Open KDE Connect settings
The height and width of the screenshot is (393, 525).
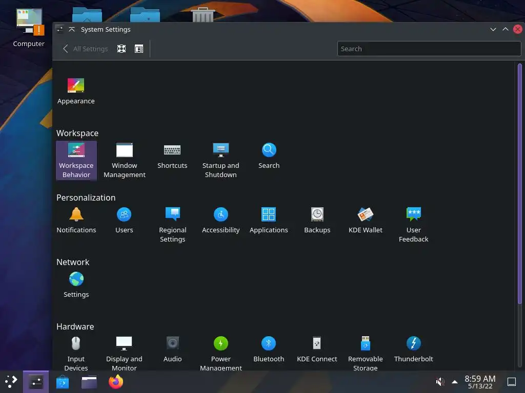point(317,349)
